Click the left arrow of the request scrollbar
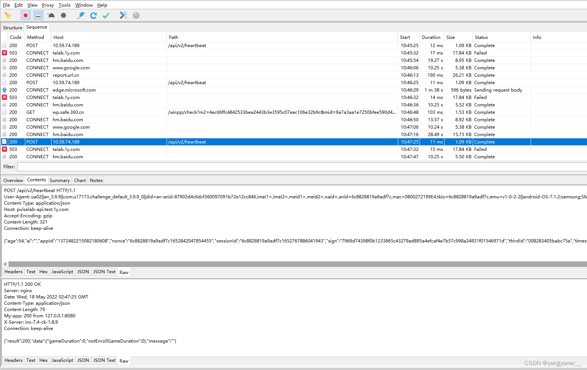This screenshot has height=370, width=587. [x=5, y=264]
